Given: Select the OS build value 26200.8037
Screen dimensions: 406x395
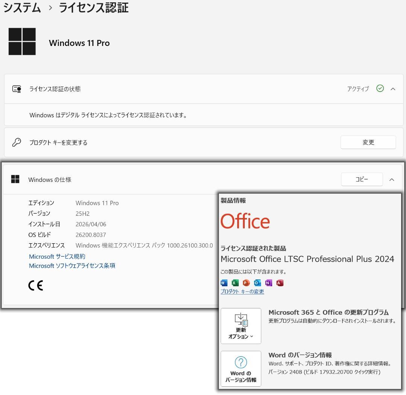Looking at the screenshot, I should pyautogui.click(x=91, y=235).
